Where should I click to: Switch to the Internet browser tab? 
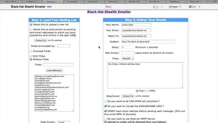(94, 2)
